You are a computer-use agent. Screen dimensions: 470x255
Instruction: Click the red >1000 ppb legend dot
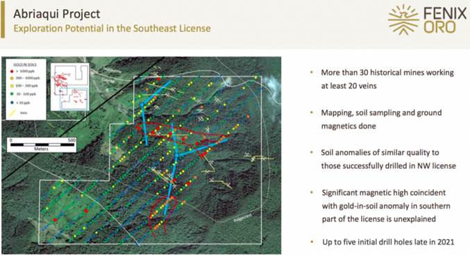coord(12,72)
